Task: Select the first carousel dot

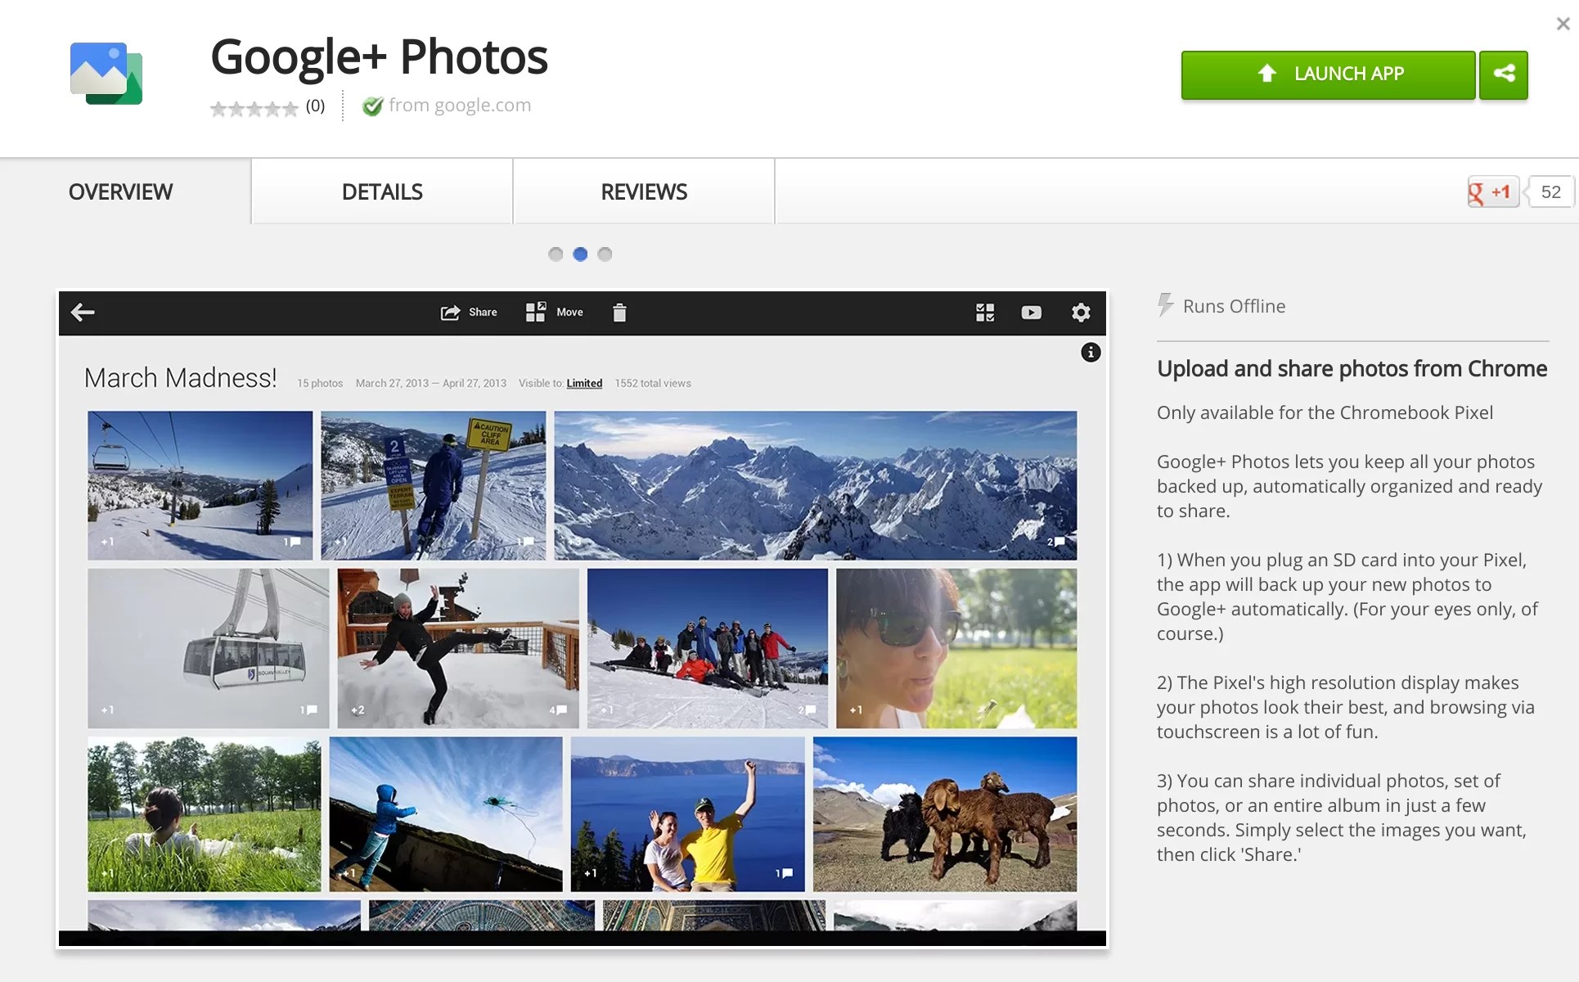Action: [556, 255]
